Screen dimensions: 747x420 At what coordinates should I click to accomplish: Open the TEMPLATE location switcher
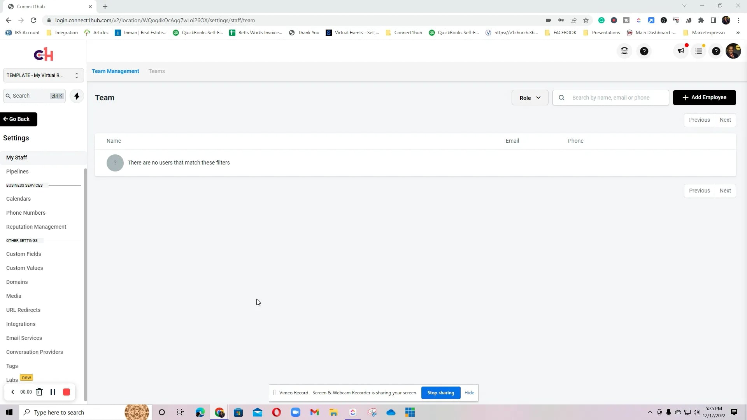click(43, 75)
